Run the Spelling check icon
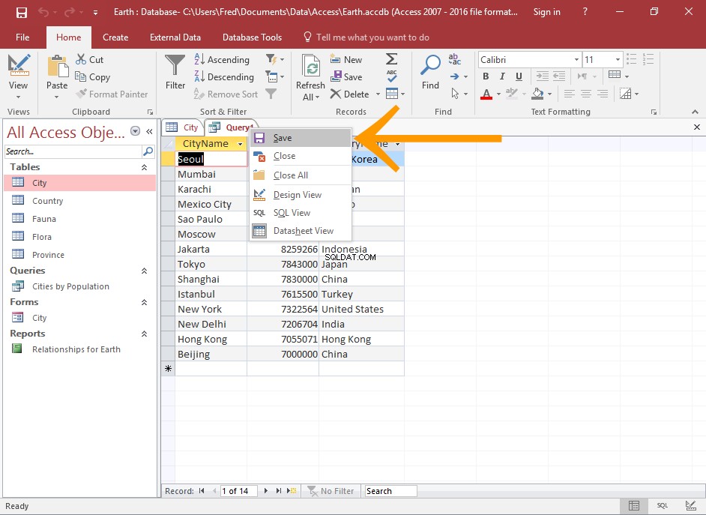Screen dimensions: 706x515 tap(392, 76)
